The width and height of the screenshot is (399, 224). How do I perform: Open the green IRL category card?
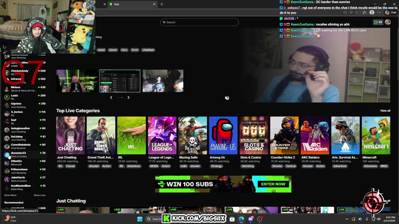[x=131, y=135]
